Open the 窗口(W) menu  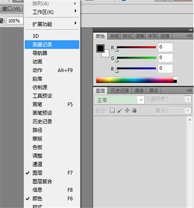pyautogui.click(x=11, y=9)
